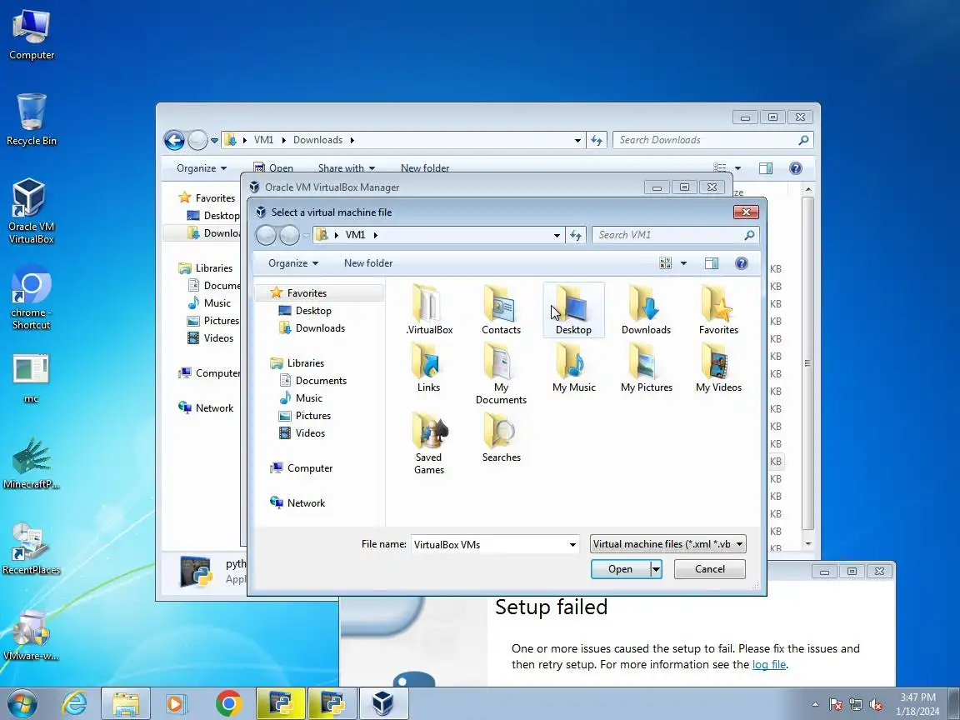
Task: Select the Links folder icon
Action: click(428, 367)
